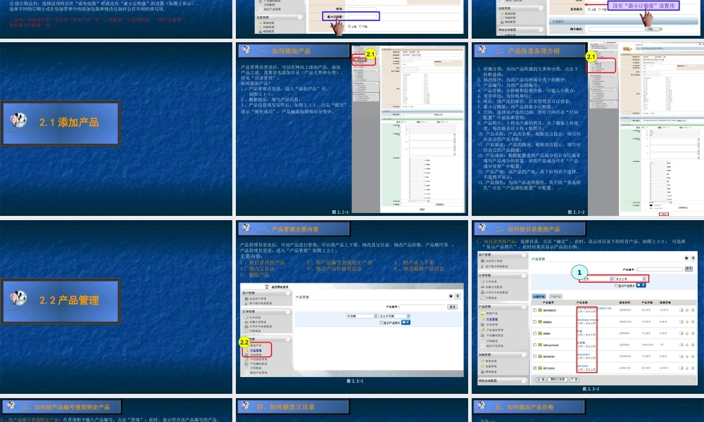Click the numbered '1' callout circle
Image resolution: width=704 pixels, height=422 pixels.
pos(579,272)
